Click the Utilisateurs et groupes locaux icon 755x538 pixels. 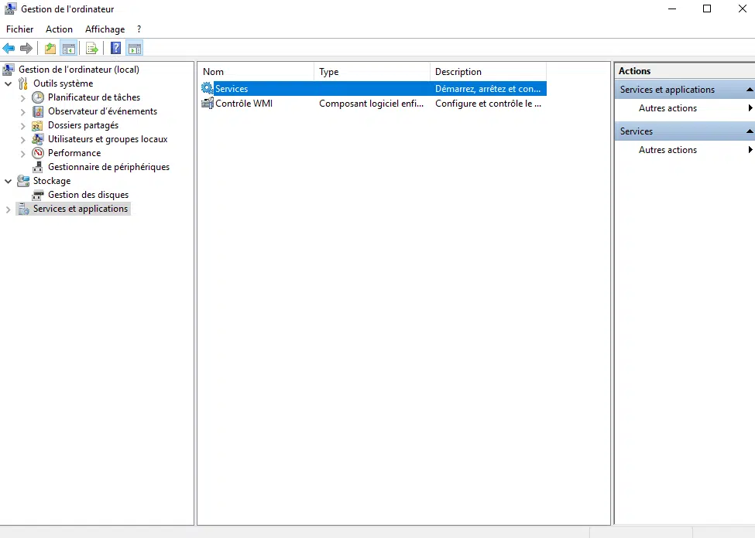tap(38, 139)
